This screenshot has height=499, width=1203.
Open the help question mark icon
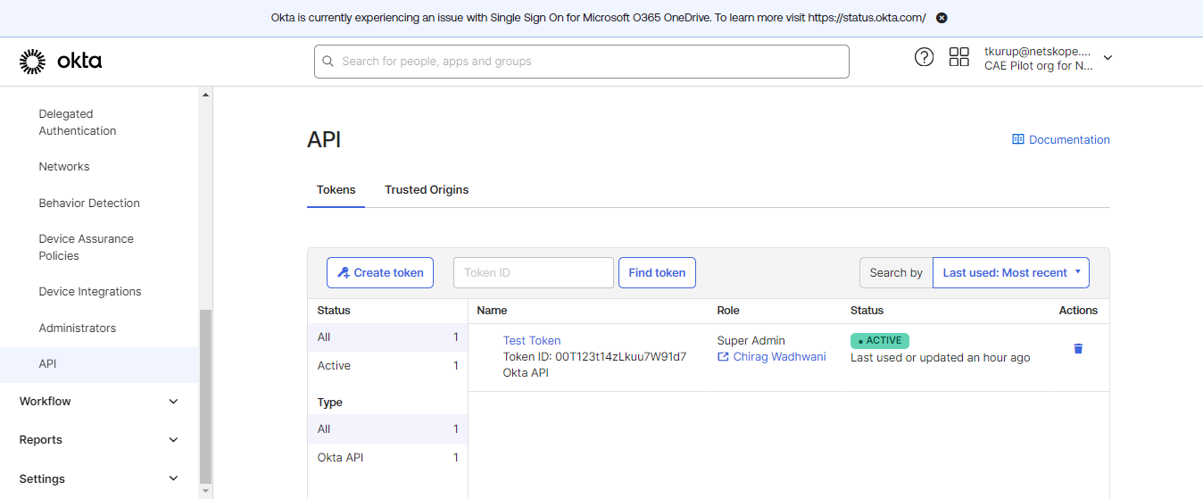pyautogui.click(x=925, y=57)
